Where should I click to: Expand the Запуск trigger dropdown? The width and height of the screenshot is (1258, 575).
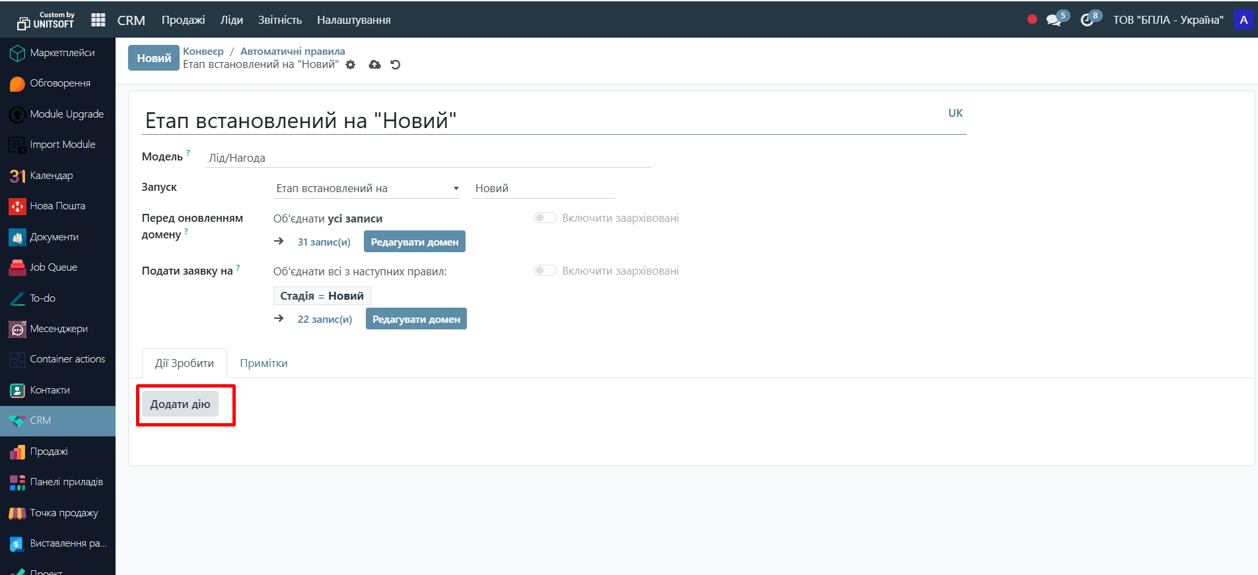(367, 189)
